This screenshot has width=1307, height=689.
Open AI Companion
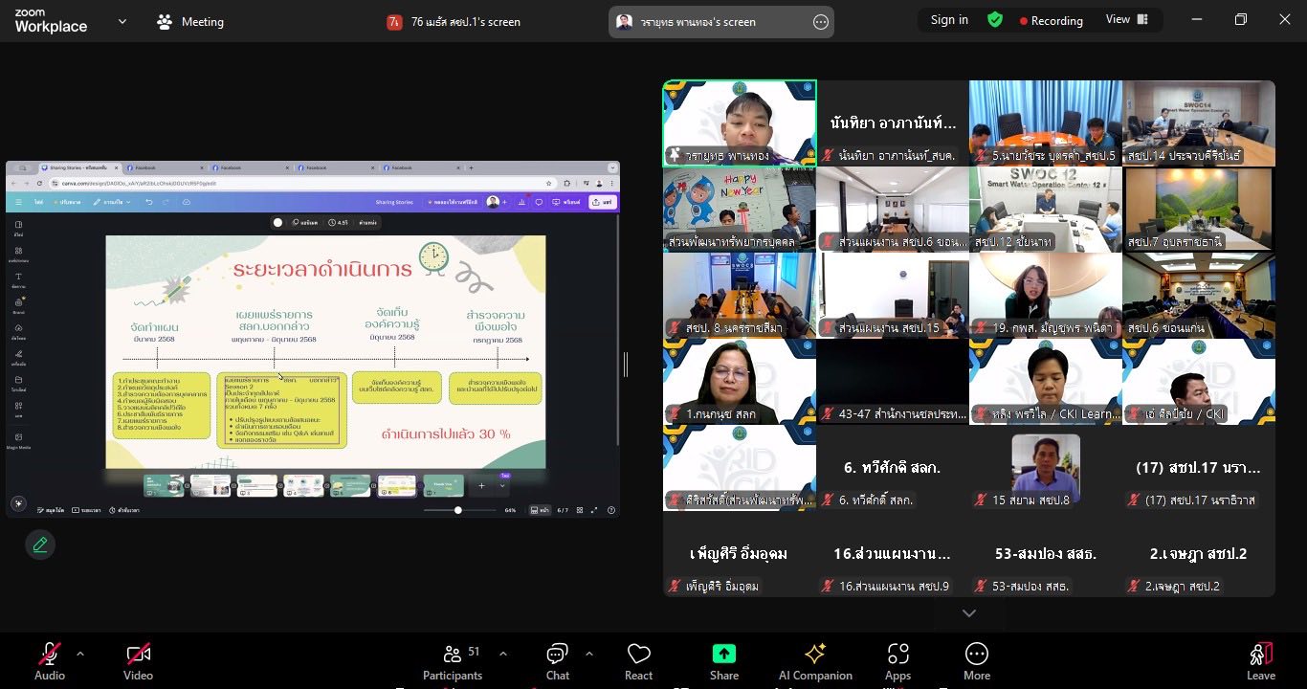[815, 661]
